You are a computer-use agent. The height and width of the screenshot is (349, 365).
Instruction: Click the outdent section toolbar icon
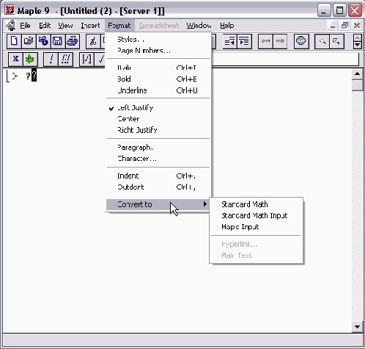[230, 41]
